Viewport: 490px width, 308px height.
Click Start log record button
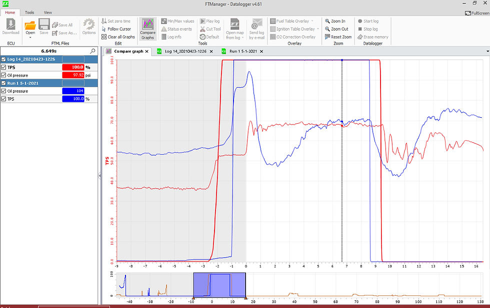[x=368, y=21]
